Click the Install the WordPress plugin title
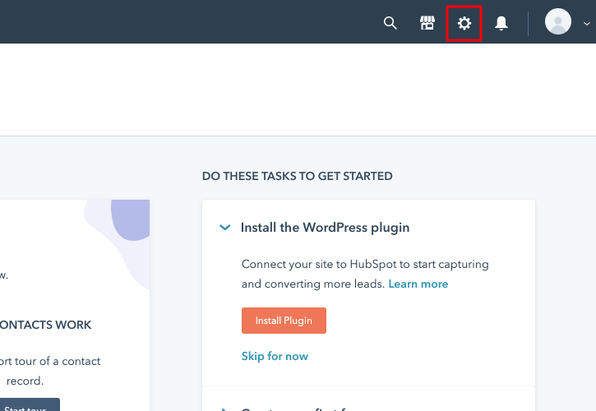This screenshot has width=596, height=411. pos(325,228)
